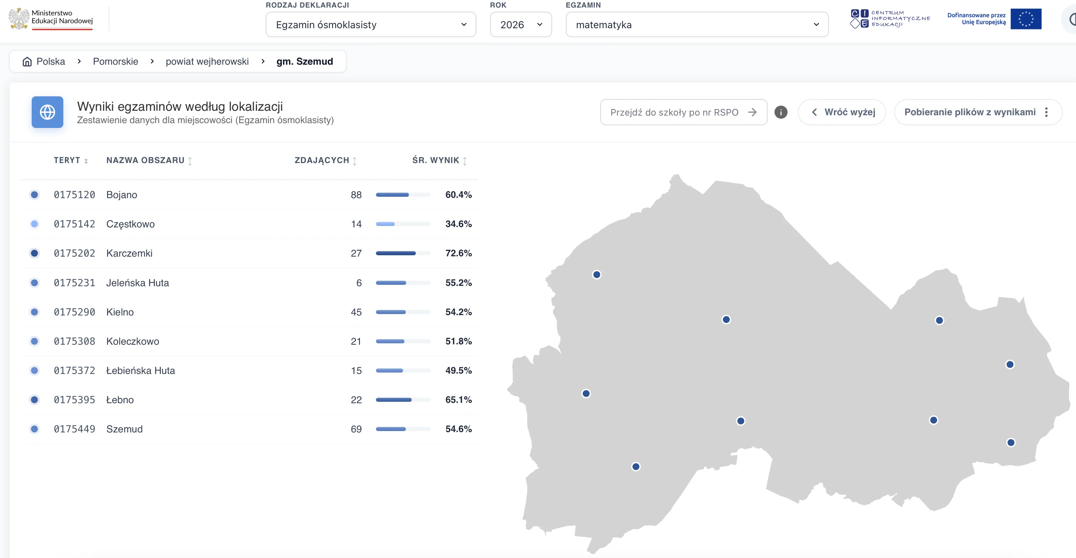
Task: Select the Kielno area name
Action: [120, 312]
